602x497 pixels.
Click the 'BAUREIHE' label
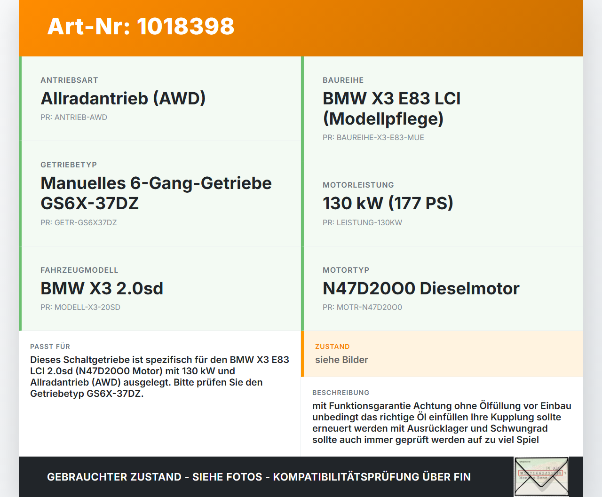click(x=343, y=80)
